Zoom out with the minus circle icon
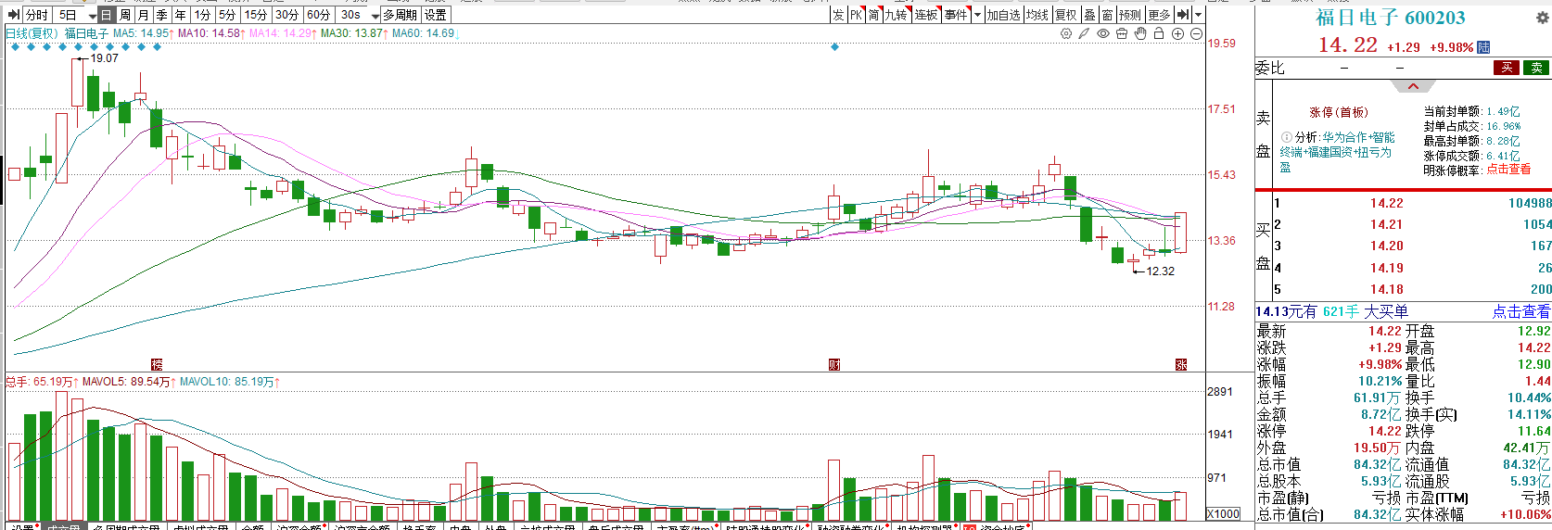 click(1196, 33)
